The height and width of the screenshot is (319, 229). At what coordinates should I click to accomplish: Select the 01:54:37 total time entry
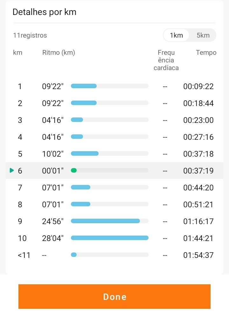coord(198,255)
